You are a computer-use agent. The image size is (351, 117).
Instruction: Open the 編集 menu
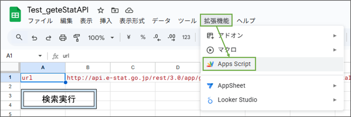[66, 21]
